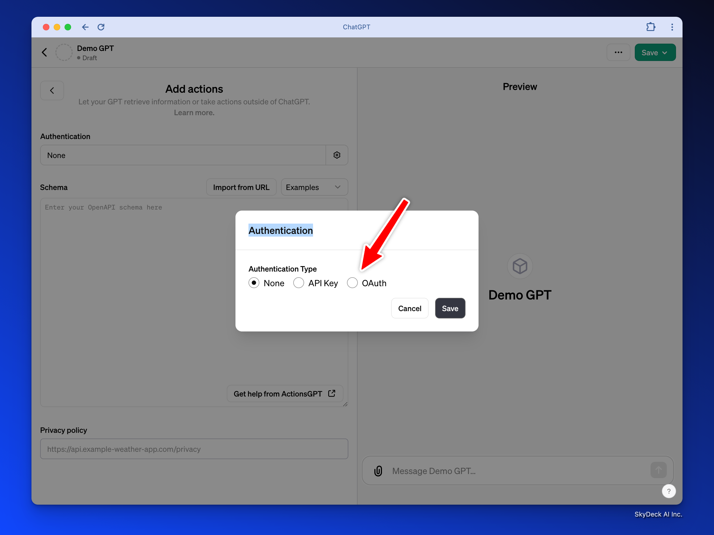
Task: Click the authentication settings gear icon
Action: point(337,155)
